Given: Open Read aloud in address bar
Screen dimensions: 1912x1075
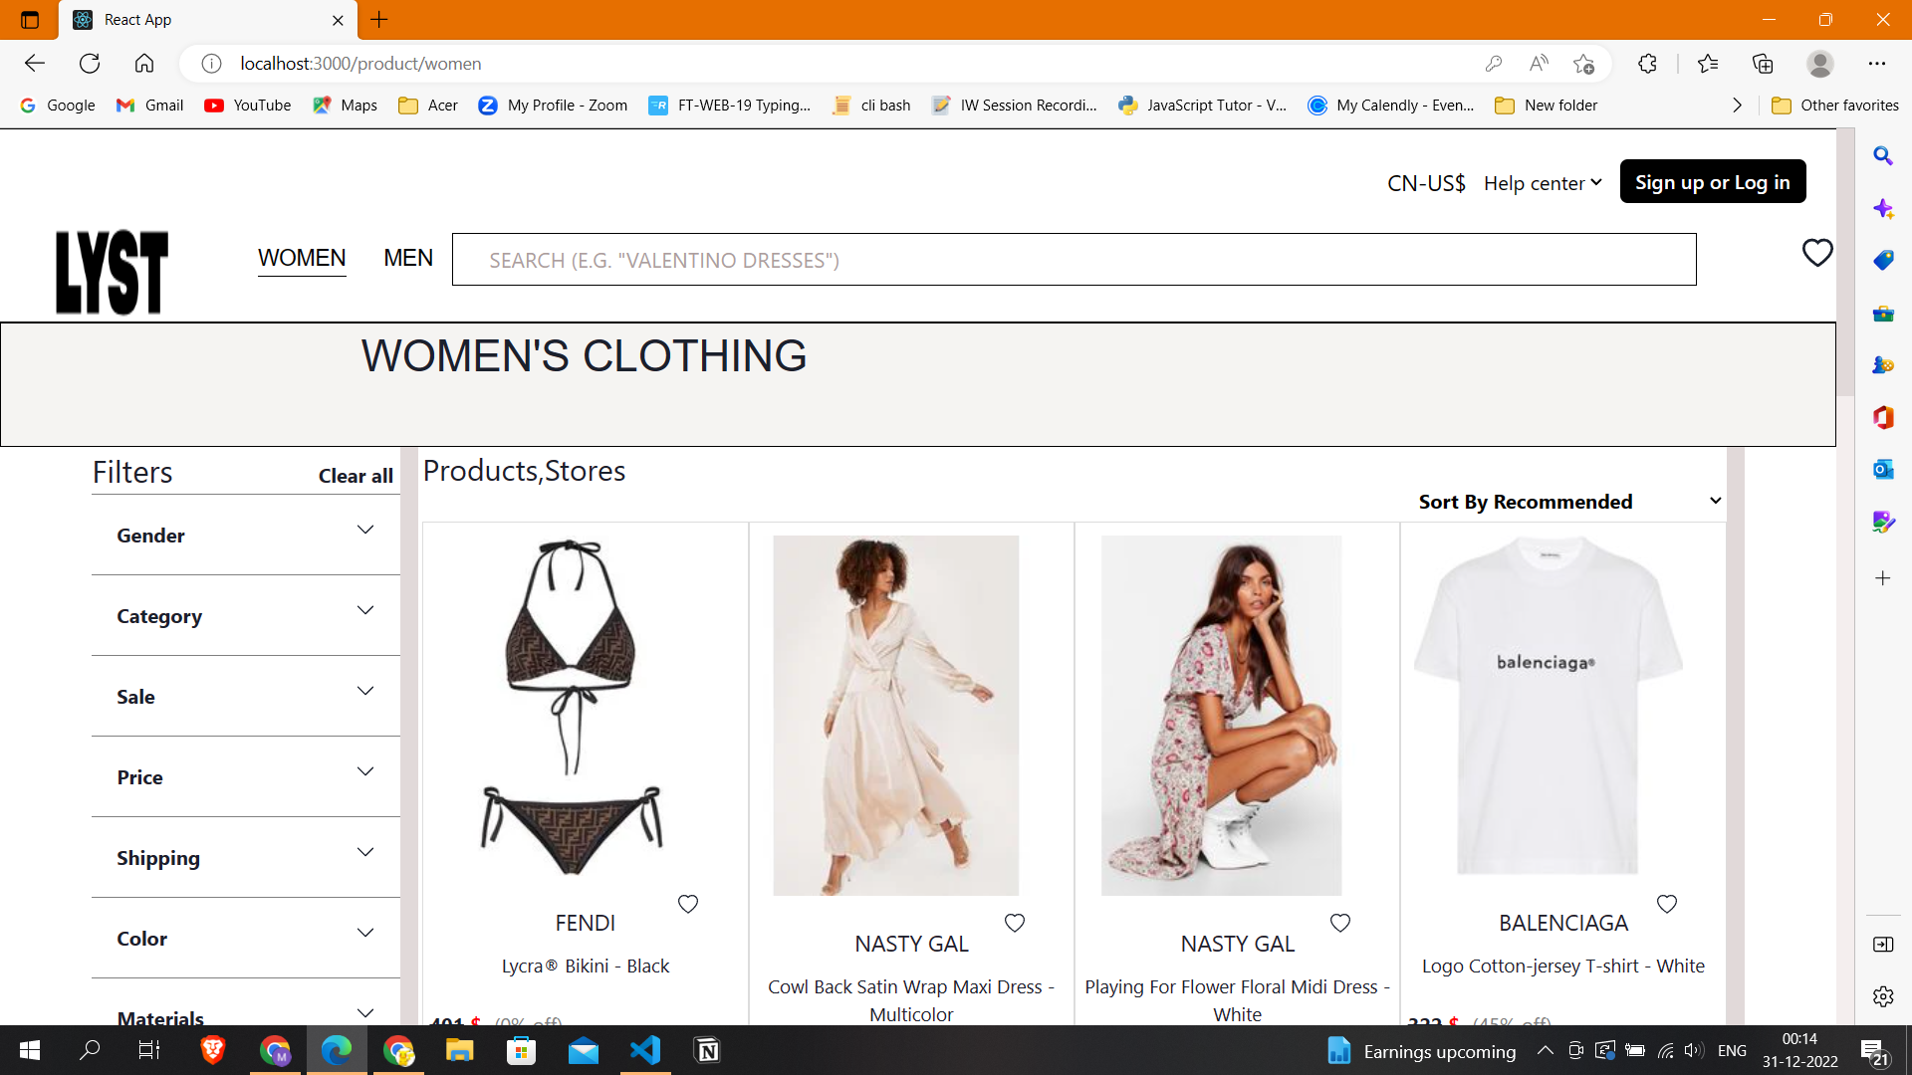Looking at the screenshot, I should pyautogui.click(x=1539, y=64).
